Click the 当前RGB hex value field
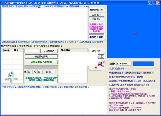161x116 pixels. coord(125,63)
